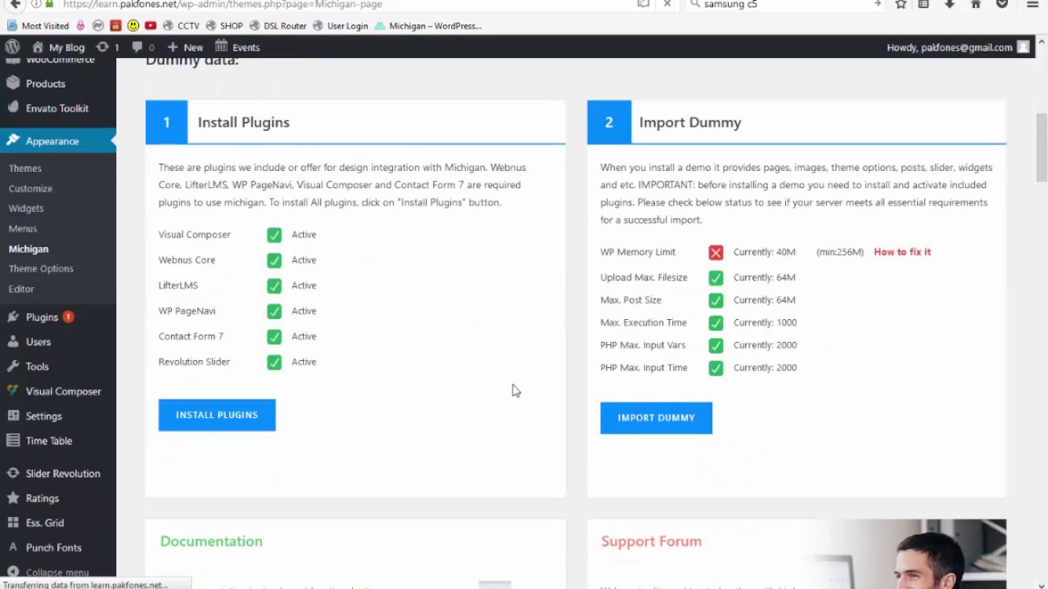
Task: Go to Customize submenu
Action: pos(30,189)
